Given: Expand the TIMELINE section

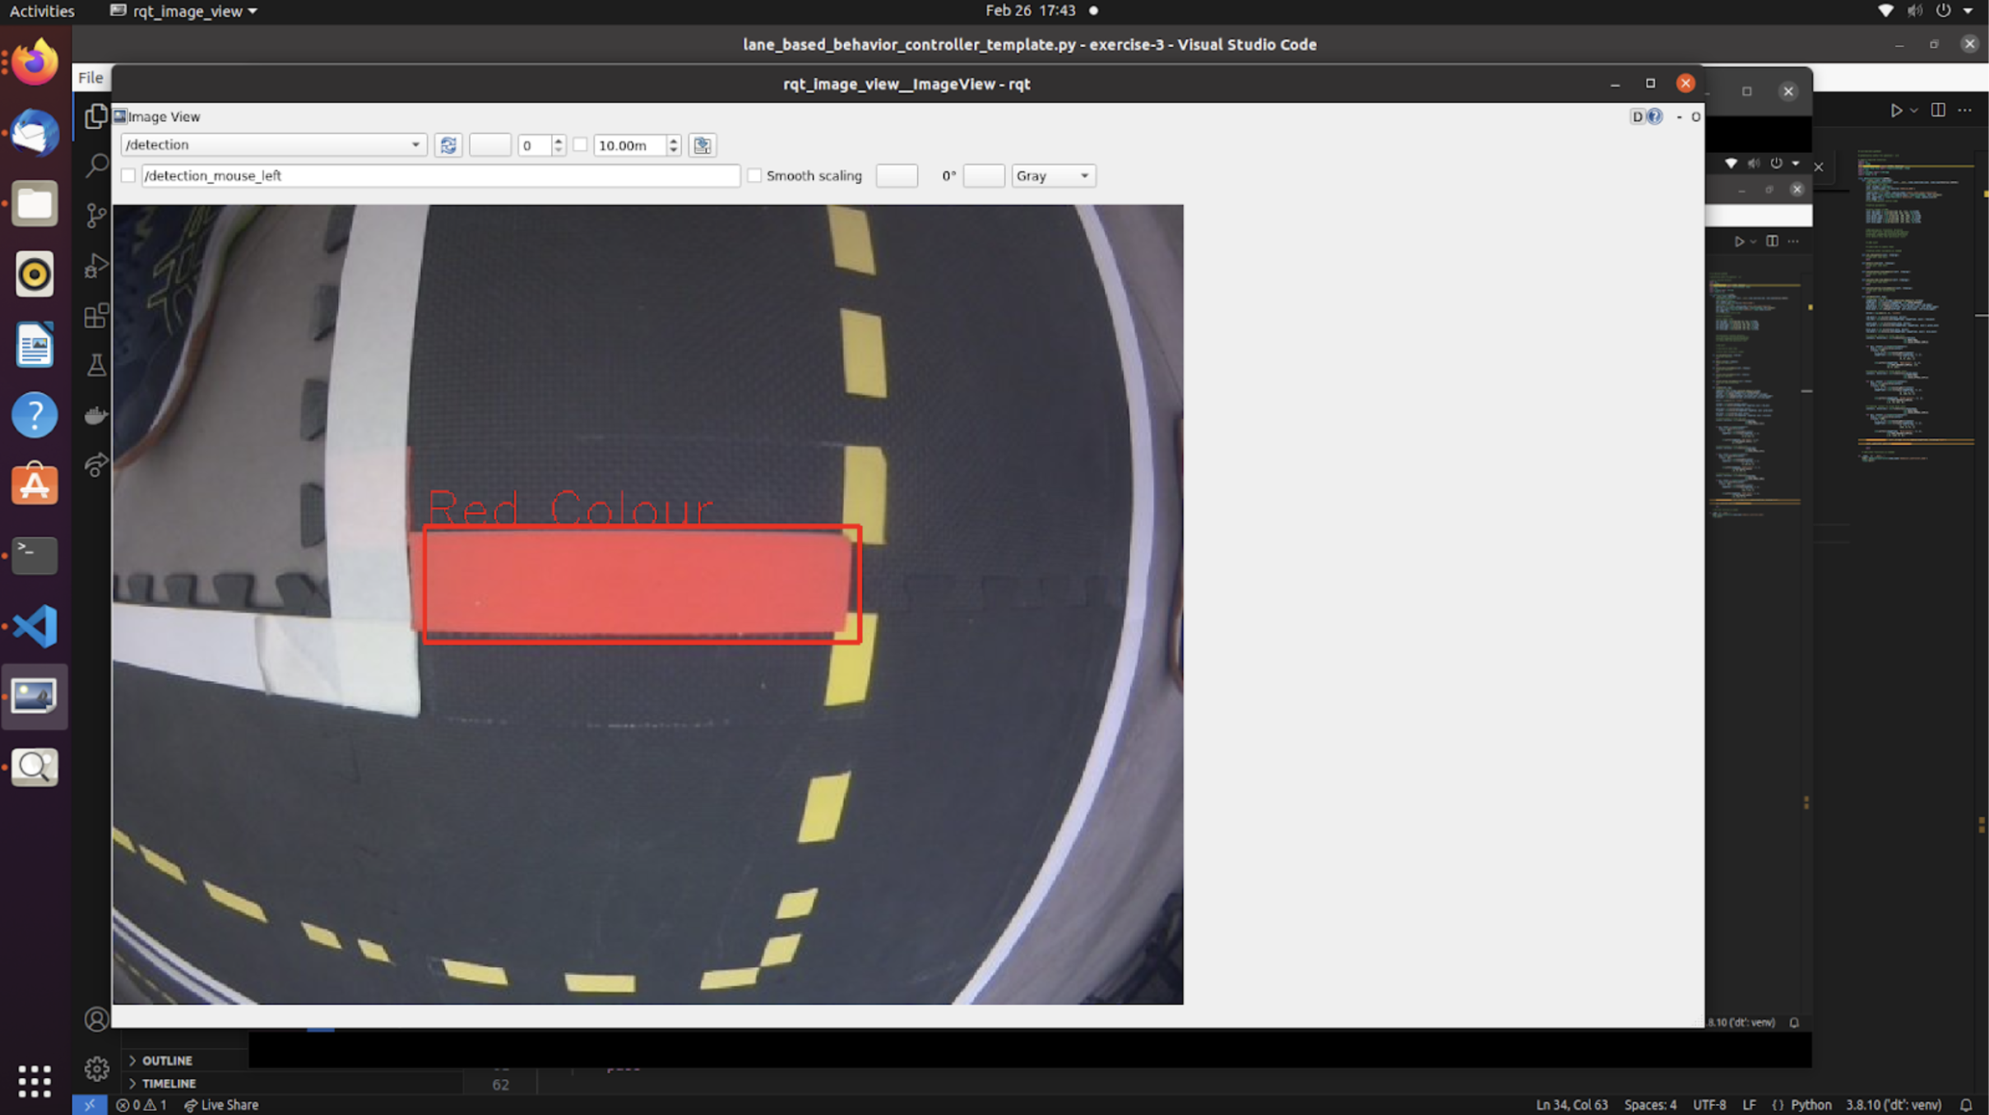Looking at the screenshot, I should tap(169, 1083).
